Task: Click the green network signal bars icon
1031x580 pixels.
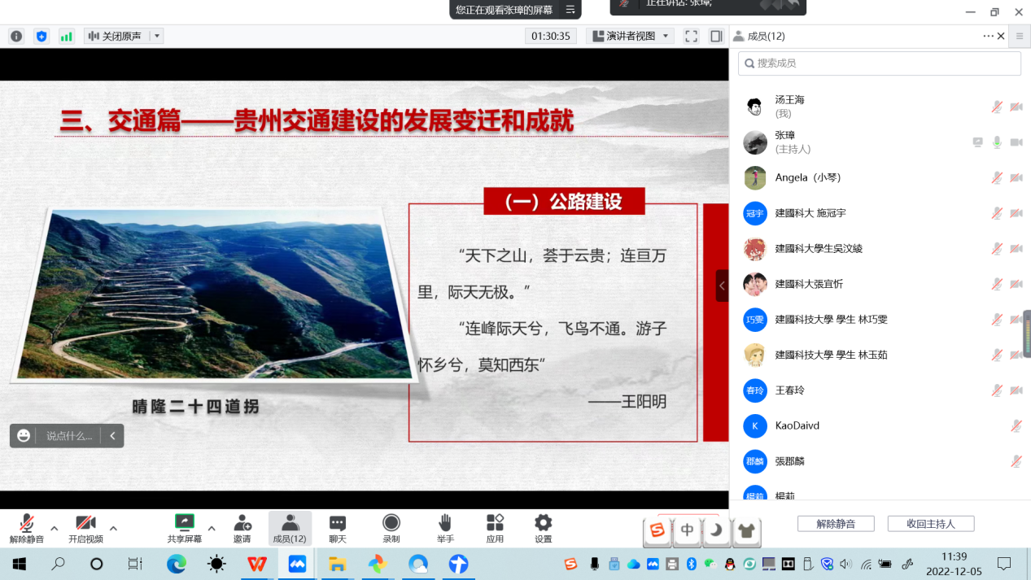Action: [67, 37]
